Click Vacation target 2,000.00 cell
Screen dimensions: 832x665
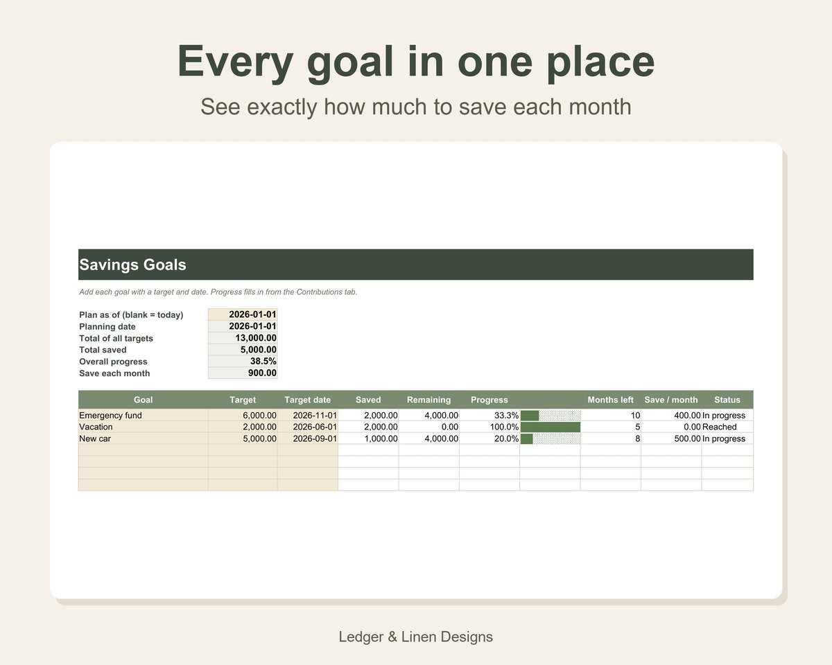click(x=243, y=427)
